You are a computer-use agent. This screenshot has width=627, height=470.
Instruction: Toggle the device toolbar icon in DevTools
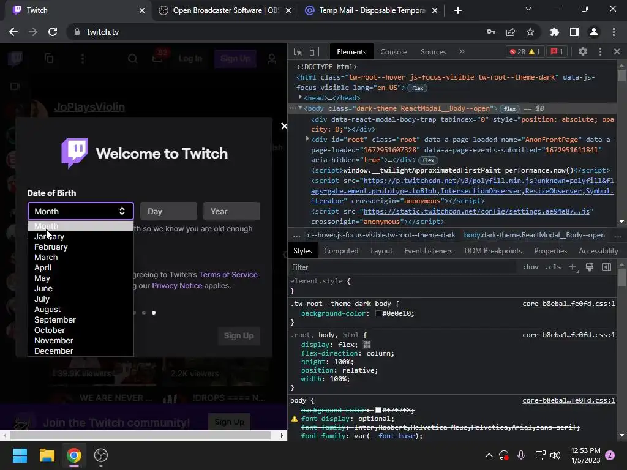click(x=314, y=51)
